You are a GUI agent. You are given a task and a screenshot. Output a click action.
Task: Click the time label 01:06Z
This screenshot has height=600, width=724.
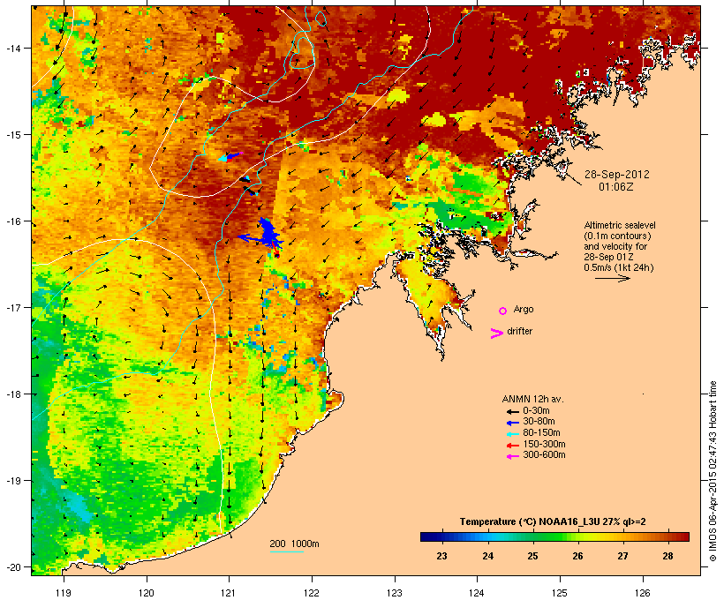[x=616, y=187]
